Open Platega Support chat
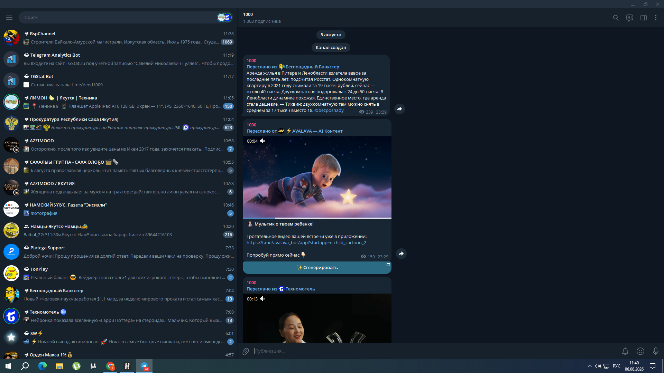Viewport: 664px width, 373px height. (x=119, y=252)
